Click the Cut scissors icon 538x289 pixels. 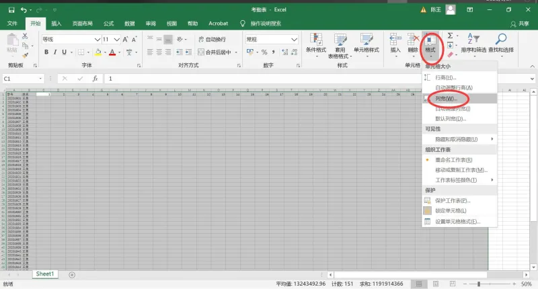pos(25,36)
